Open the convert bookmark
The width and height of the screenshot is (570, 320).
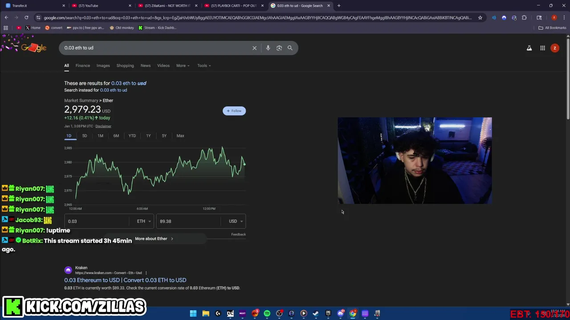click(54, 28)
